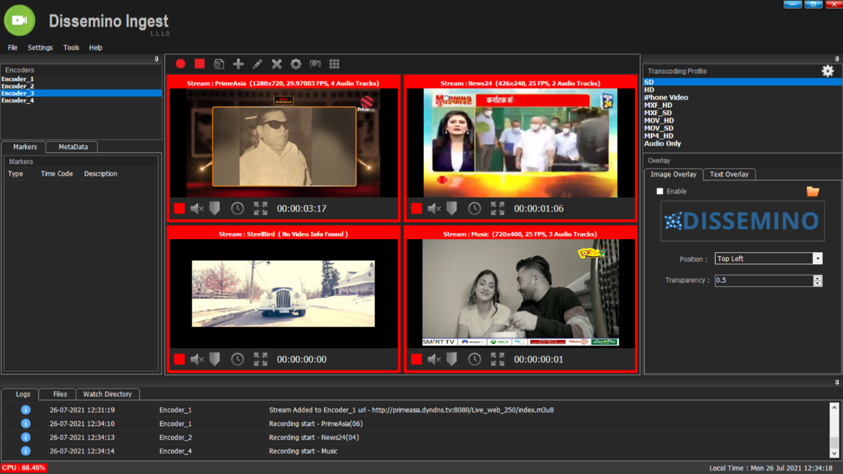Enable the Image Overlay checkbox
The height and width of the screenshot is (474, 843).
660,191
